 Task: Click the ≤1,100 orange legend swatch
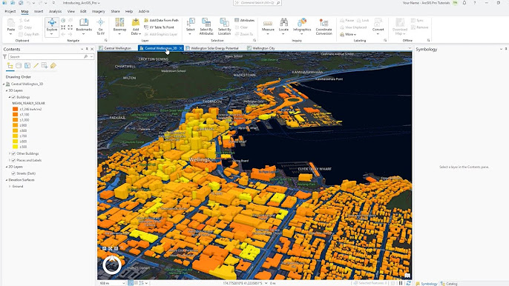point(16,114)
